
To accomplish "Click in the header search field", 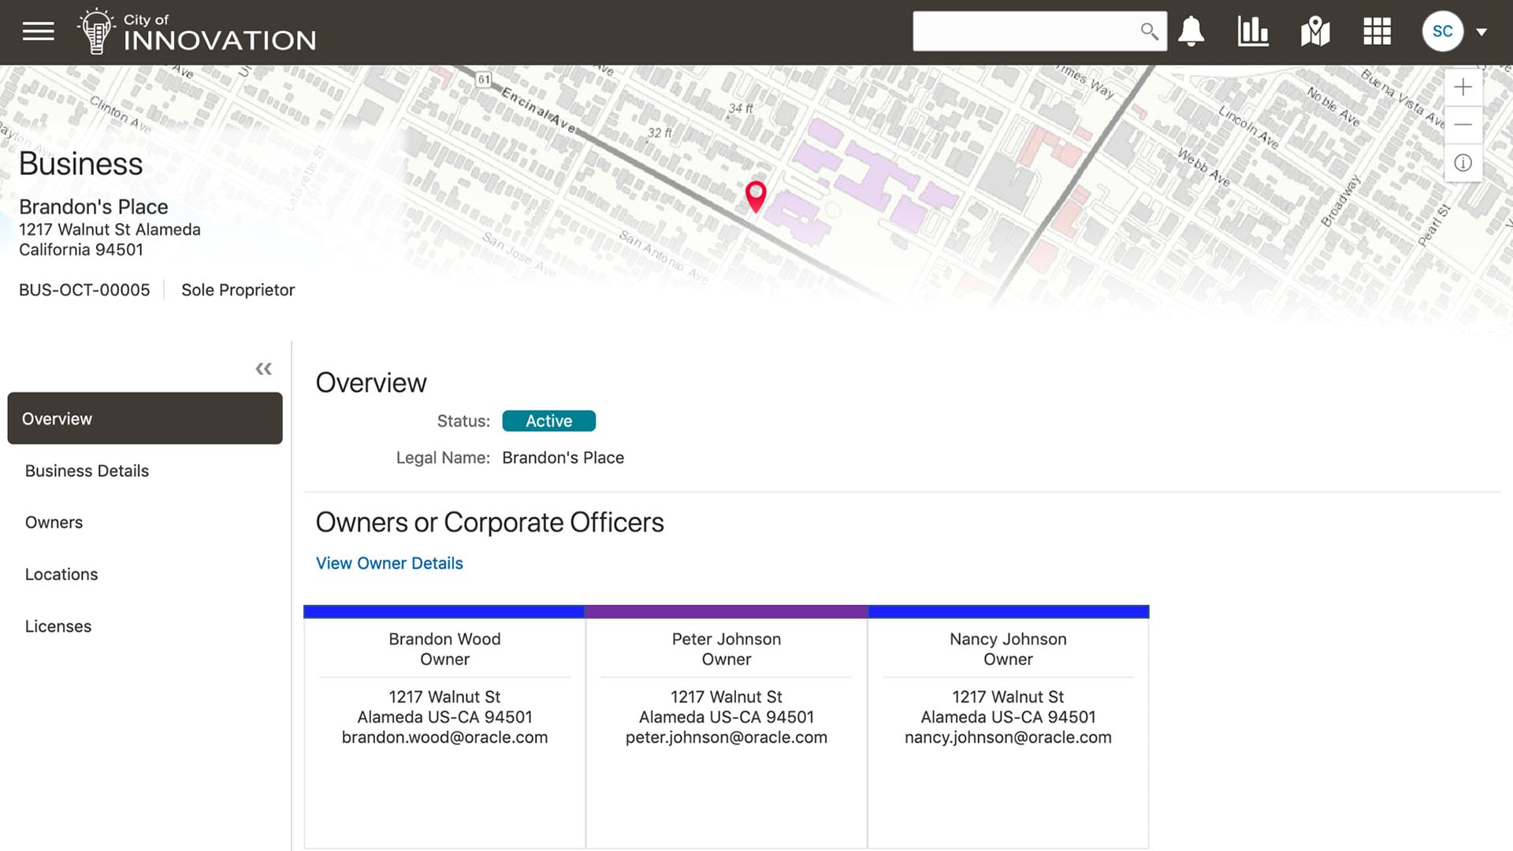I will tap(1024, 32).
